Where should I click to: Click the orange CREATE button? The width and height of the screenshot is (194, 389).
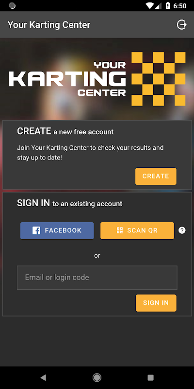pyautogui.click(x=156, y=176)
